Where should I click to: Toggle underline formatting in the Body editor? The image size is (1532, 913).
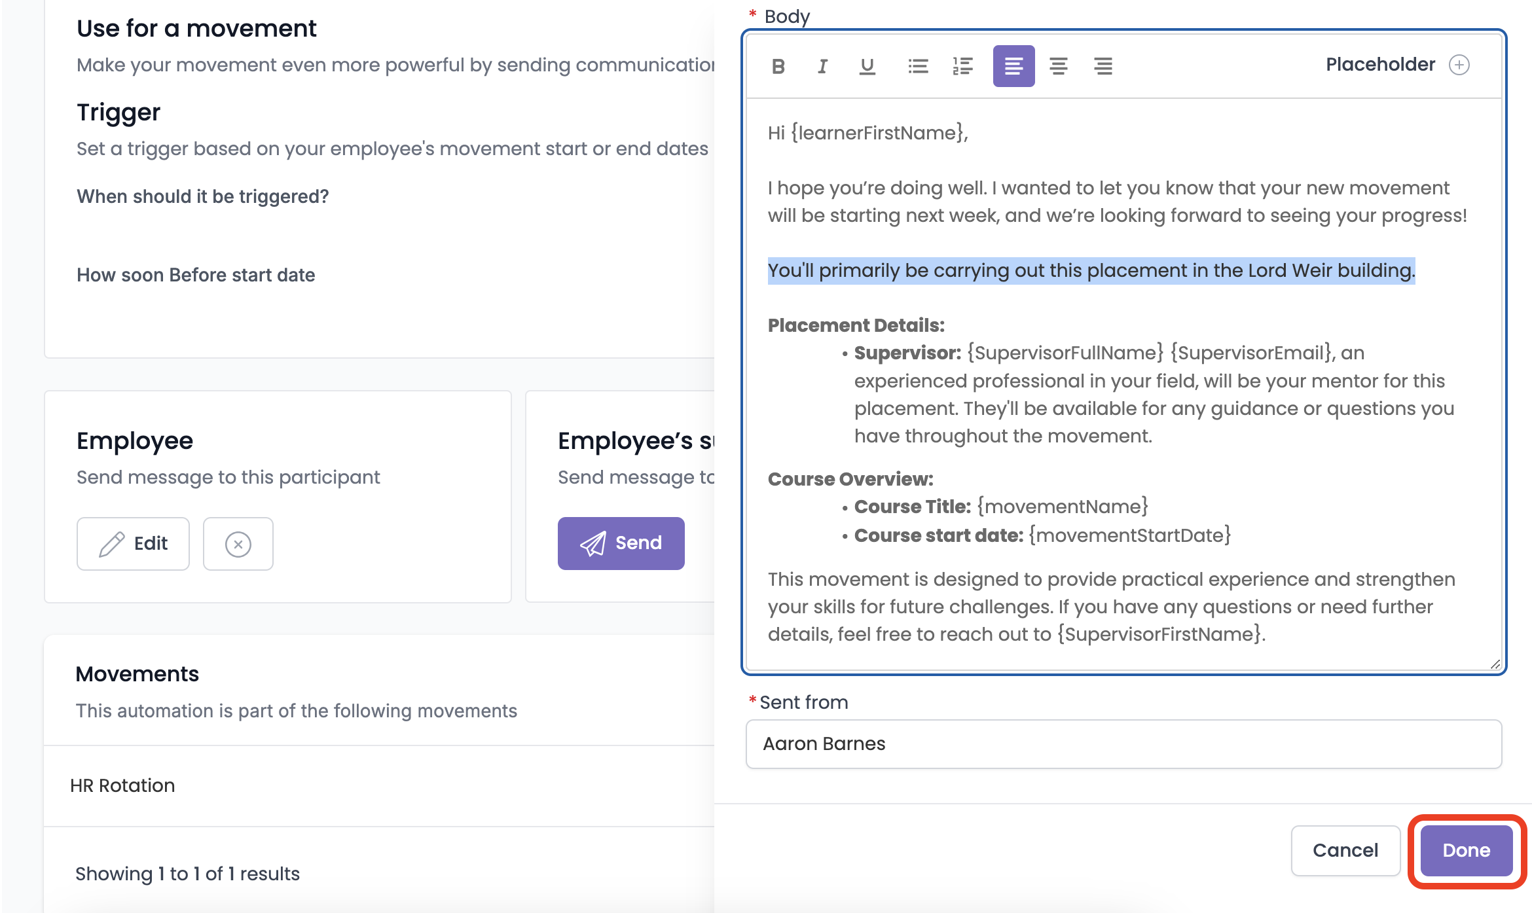[867, 66]
